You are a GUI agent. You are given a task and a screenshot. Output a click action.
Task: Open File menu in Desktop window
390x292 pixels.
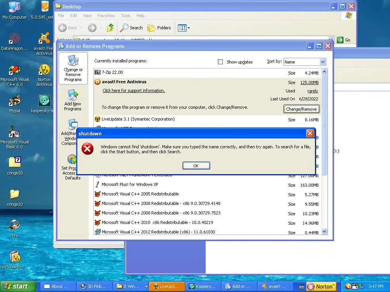coord(61,16)
